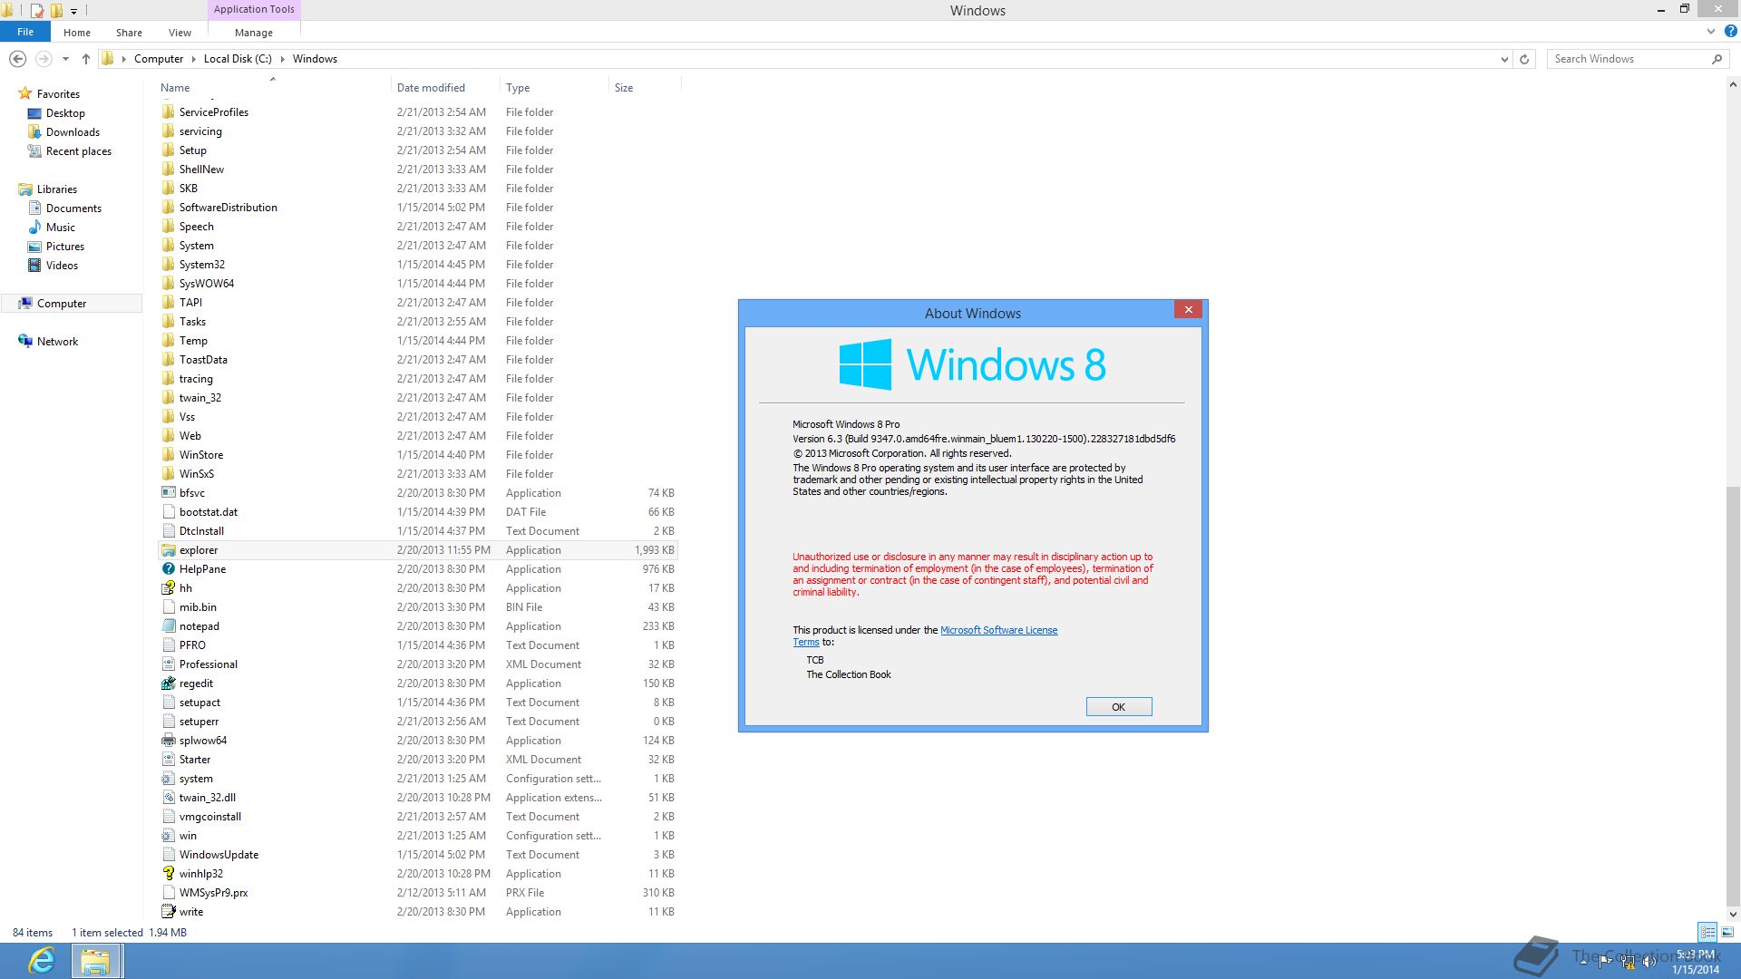Open the File menu

(25, 32)
